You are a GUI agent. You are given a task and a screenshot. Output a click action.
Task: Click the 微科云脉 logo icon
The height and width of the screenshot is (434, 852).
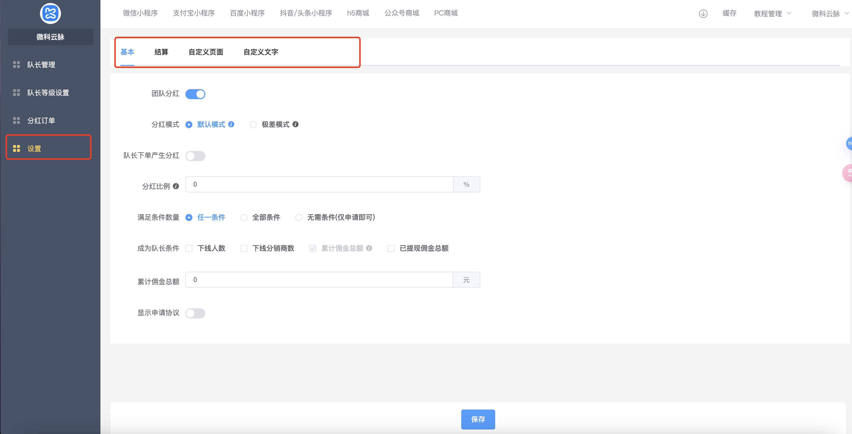click(x=50, y=13)
